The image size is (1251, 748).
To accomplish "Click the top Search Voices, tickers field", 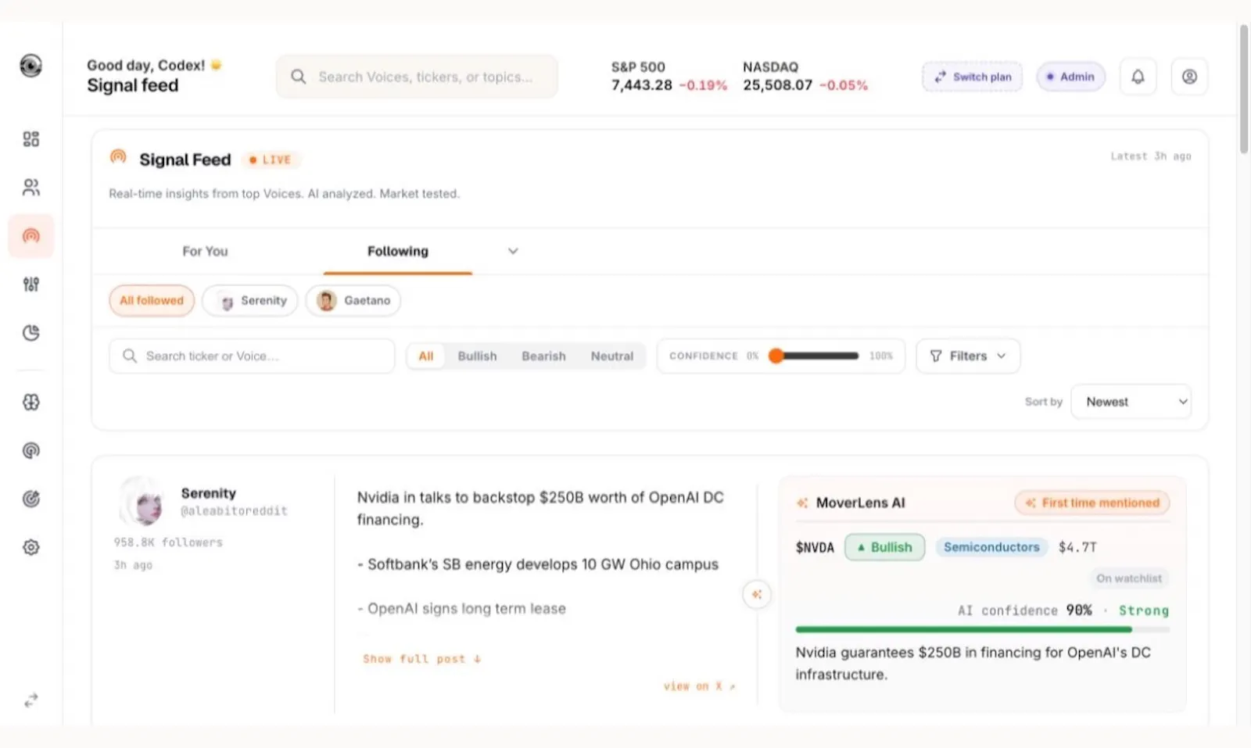I will point(417,77).
